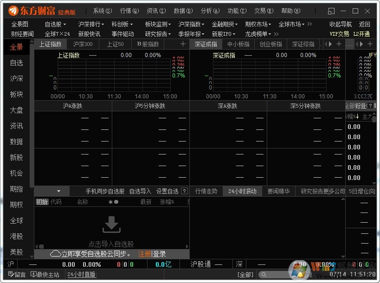
Task: Switch to the 沪深300 tab
Action: pos(83,44)
